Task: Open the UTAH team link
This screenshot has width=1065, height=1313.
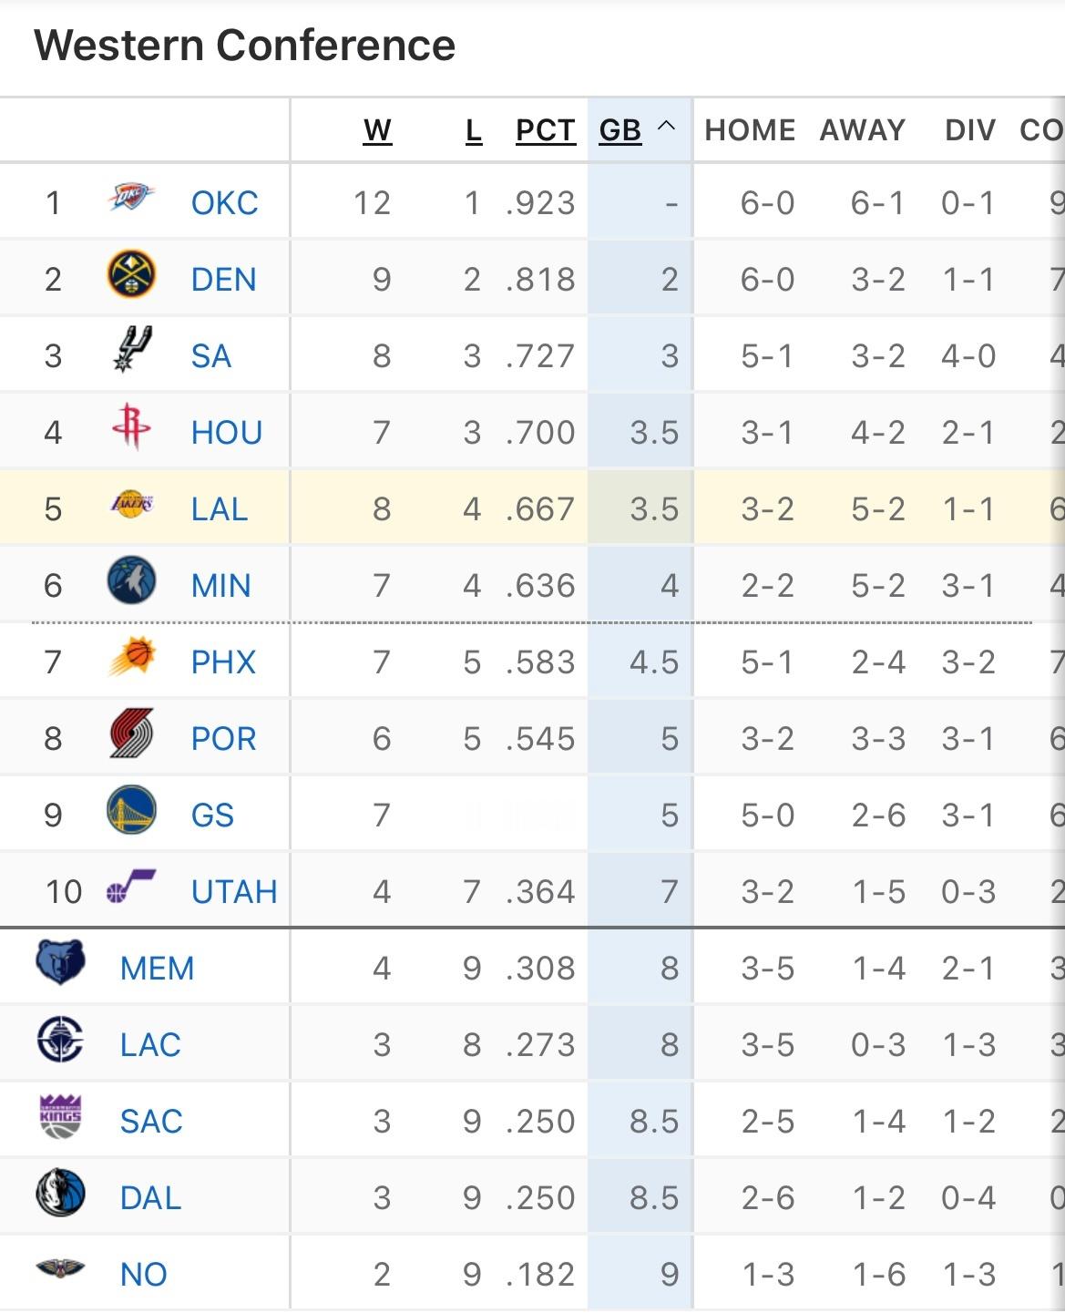Action: pyautogui.click(x=233, y=891)
